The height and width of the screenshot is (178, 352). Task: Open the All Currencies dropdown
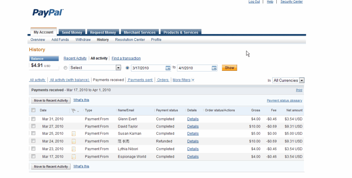click(x=288, y=80)
